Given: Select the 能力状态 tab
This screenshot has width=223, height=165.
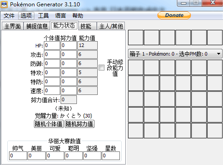Looking at the screenshot, I should click(x=64, y=25).
